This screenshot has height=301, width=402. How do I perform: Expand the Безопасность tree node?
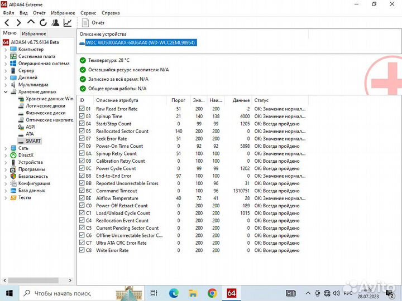(6, 176)
